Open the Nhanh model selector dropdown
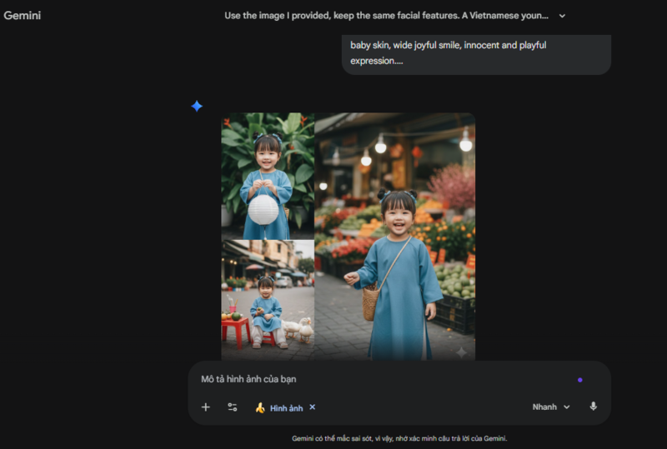 [x=550, y=407]
